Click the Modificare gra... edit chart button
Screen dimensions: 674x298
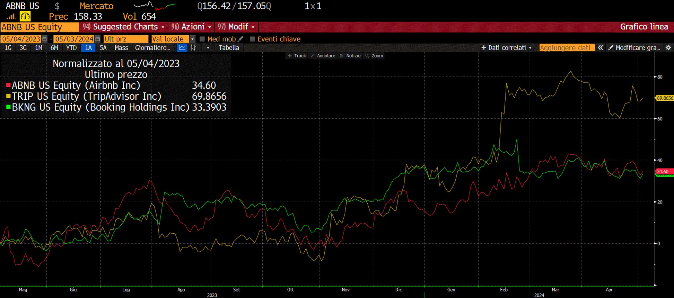tap(634, 48)
